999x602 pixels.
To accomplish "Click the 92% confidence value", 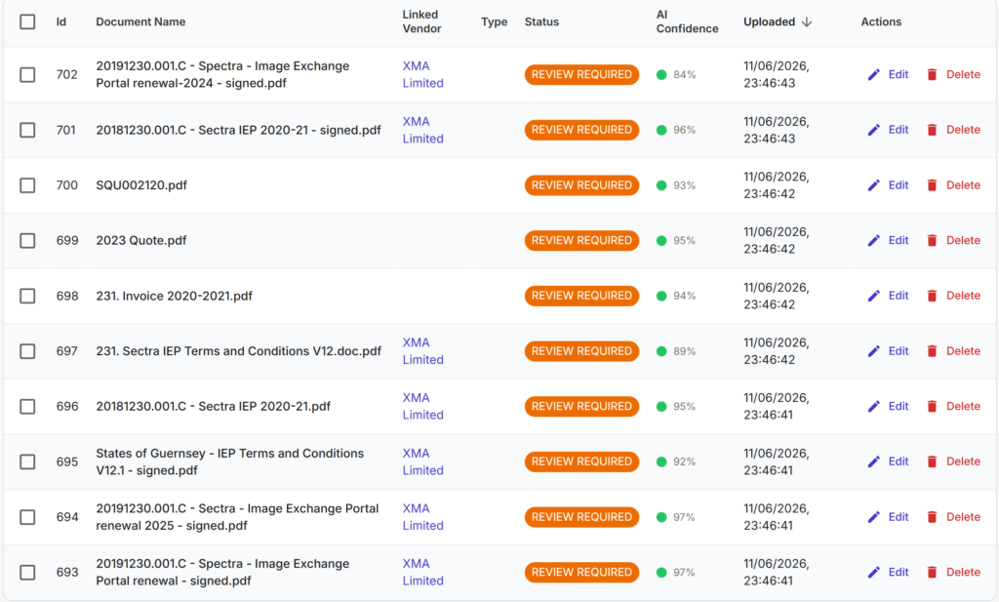I will [684, 462].
